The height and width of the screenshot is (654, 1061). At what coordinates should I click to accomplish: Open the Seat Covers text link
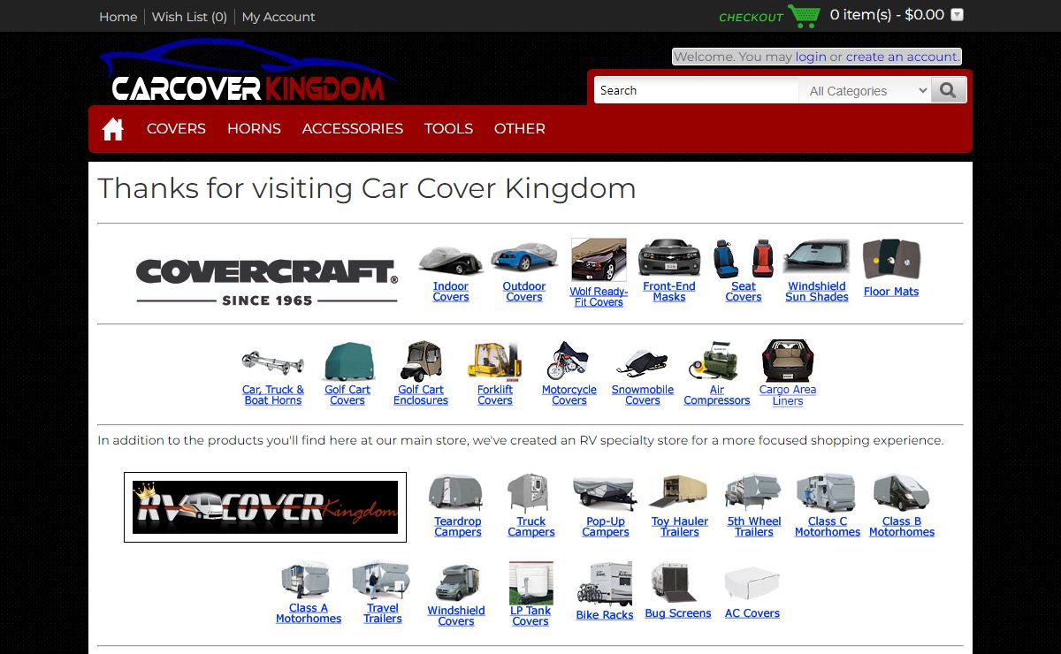click(x=744, y=292)
